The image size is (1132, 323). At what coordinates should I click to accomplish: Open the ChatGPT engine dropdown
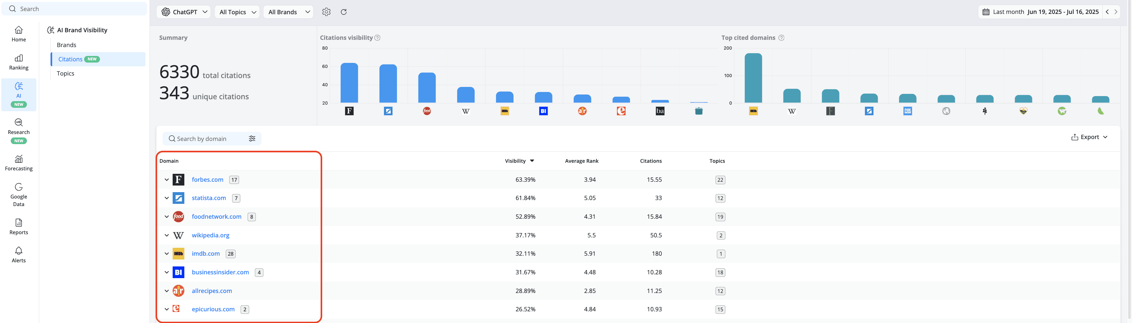tap(184, 12)
